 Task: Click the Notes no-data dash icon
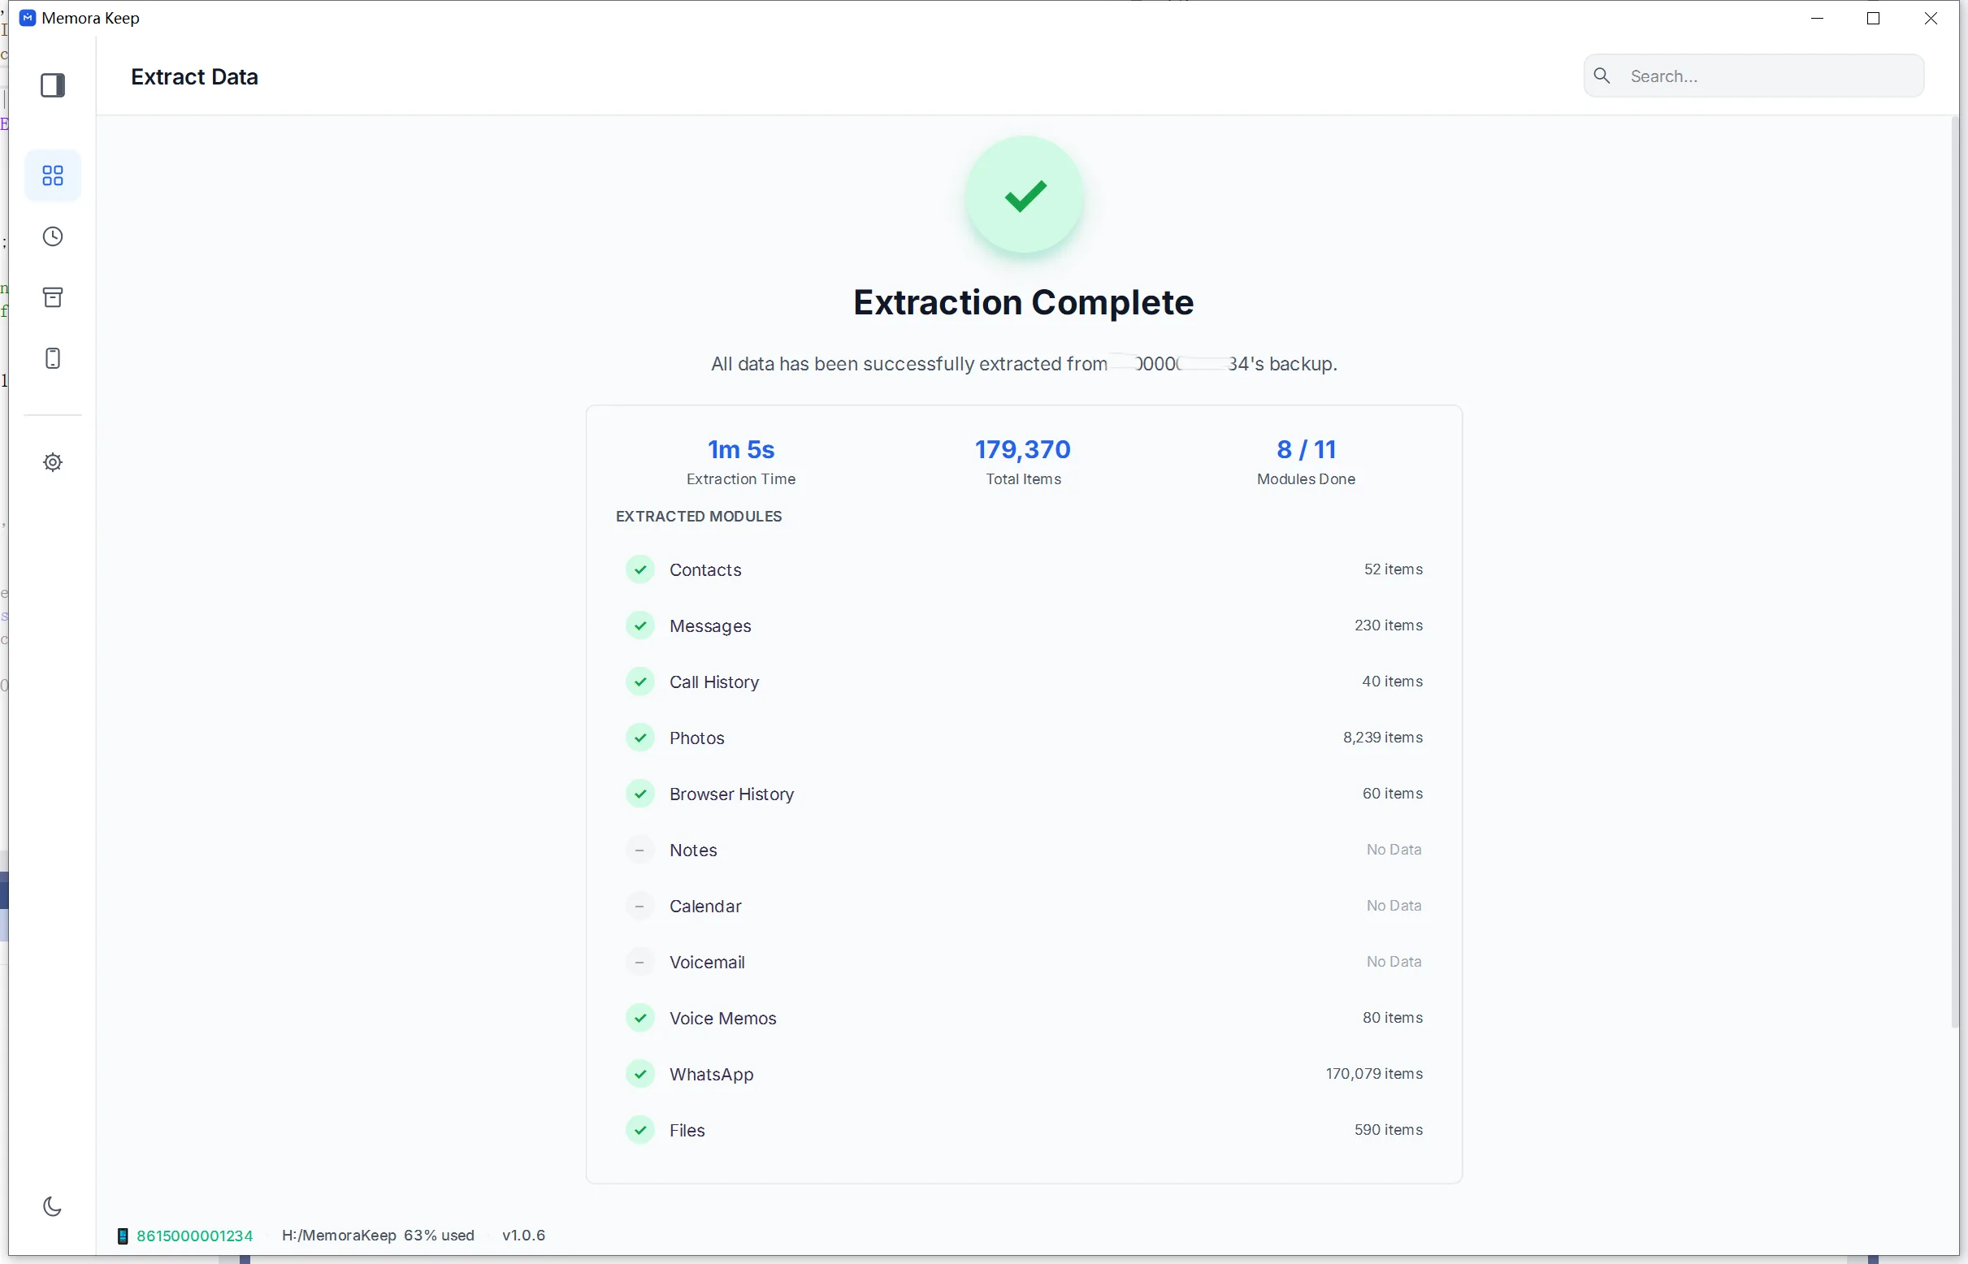640,850
